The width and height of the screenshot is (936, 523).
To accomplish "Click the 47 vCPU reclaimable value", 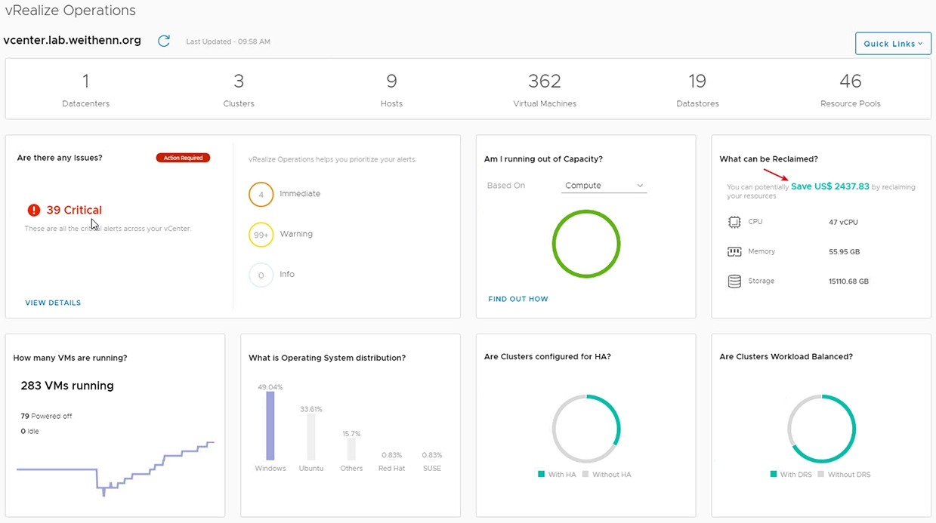I will click(843, 223).
